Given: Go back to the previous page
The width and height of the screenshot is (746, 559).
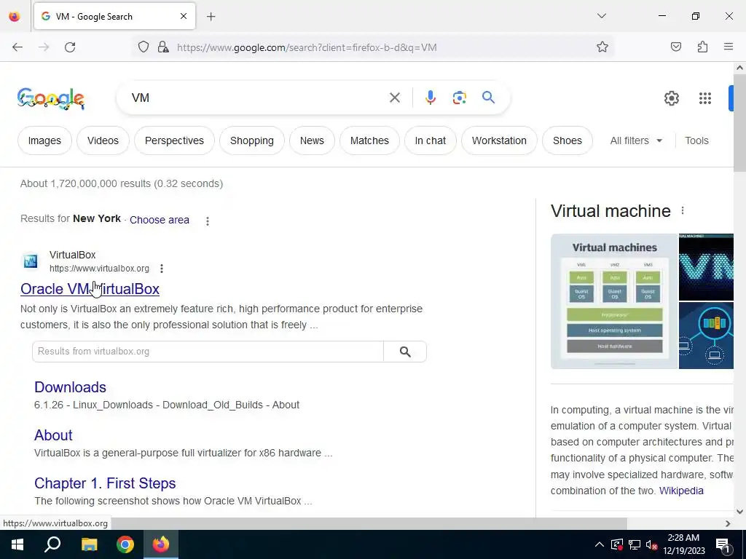Looking at the screenshot, I should click(x=17, y=47).
